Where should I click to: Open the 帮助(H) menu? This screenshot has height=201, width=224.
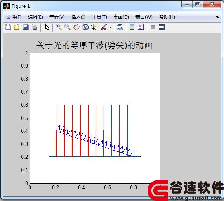(167, 17)
